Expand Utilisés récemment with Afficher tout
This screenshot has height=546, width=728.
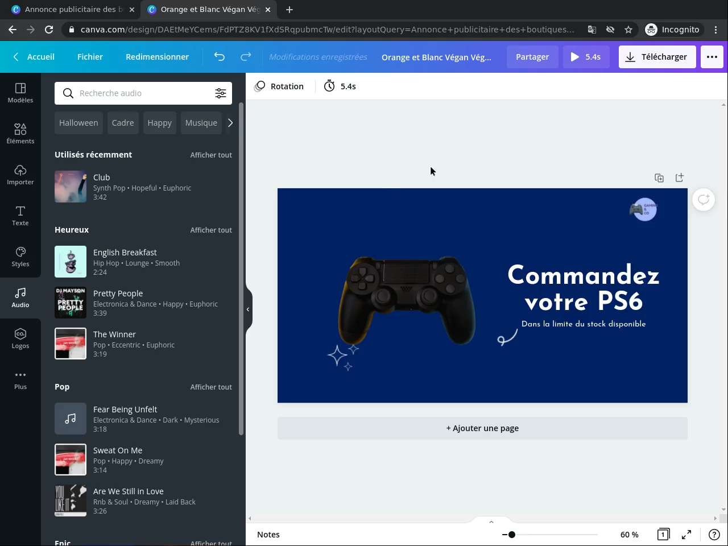click(x=211, y=155)
